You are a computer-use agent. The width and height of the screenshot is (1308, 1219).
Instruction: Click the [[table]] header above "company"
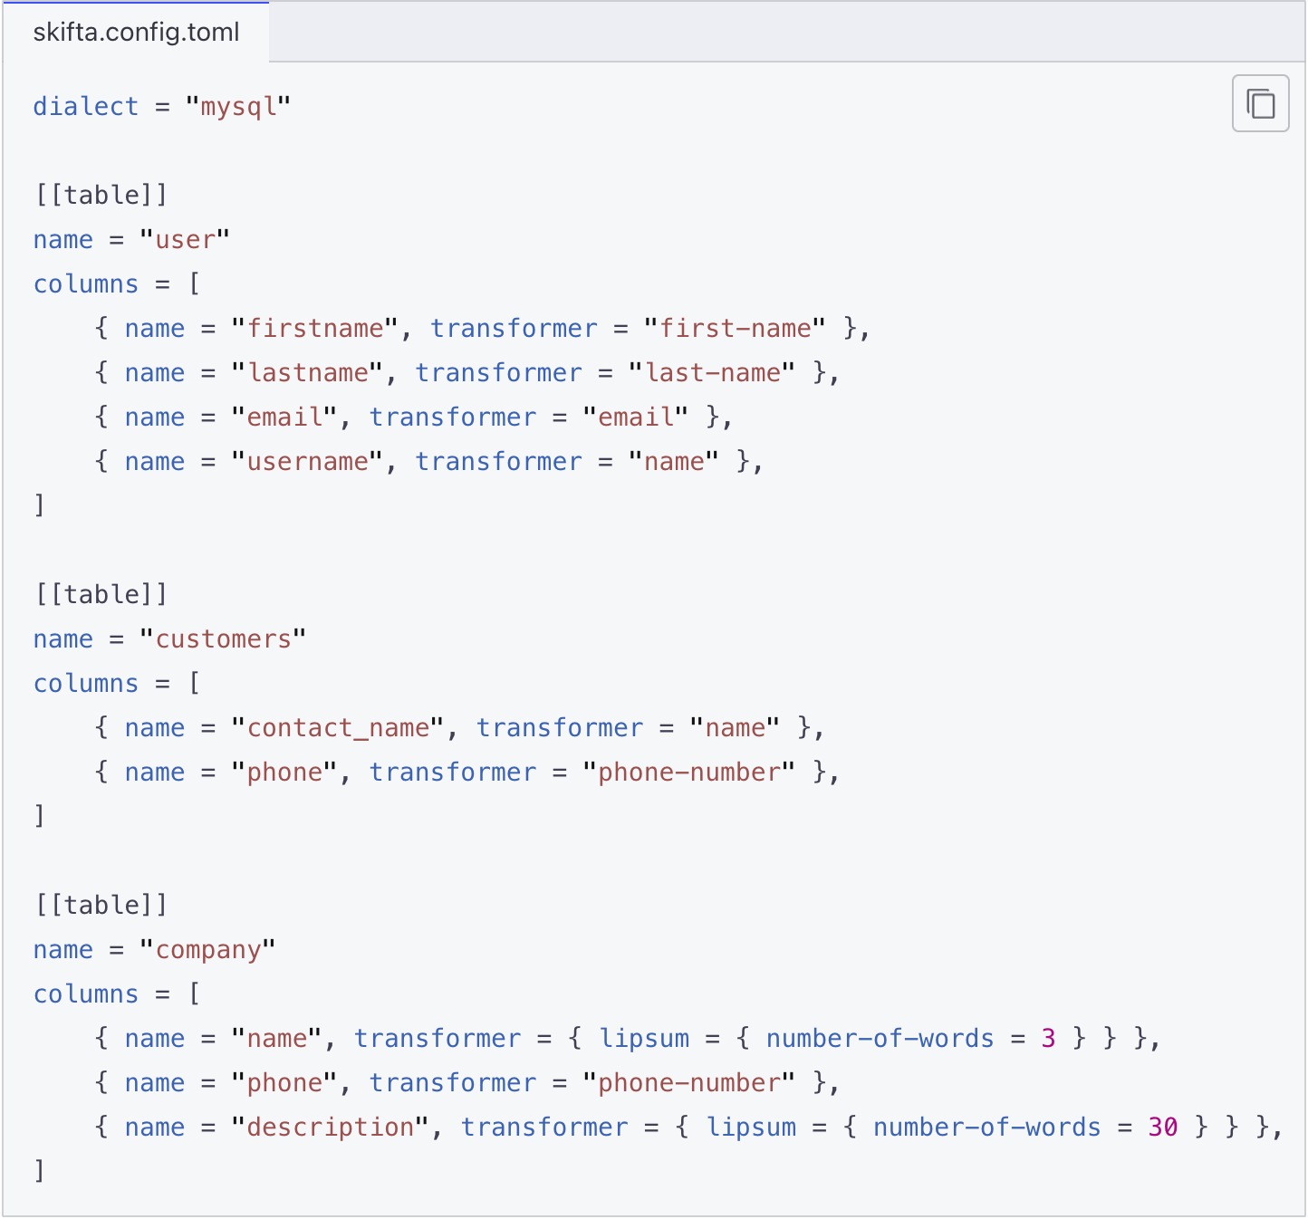[x=101, y=906]
